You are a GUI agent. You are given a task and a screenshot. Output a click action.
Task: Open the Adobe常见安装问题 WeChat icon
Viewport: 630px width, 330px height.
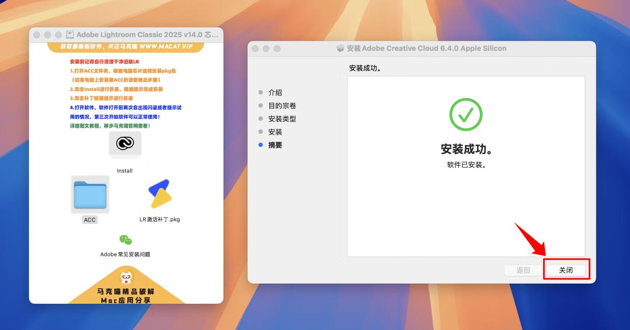pos(125,240)
